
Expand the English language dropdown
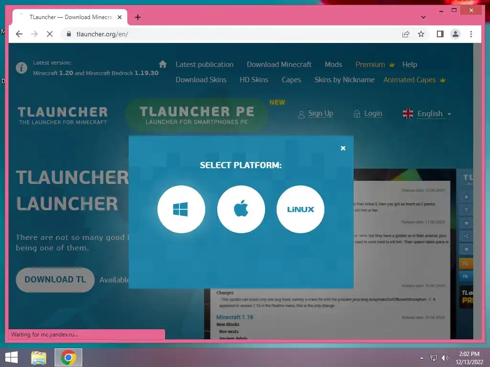point(427,114)
